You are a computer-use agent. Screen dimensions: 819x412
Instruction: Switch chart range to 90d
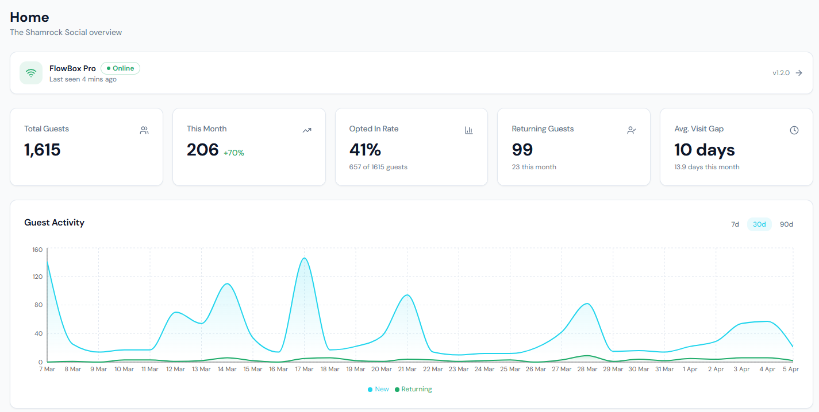click(x=786, y=224)
